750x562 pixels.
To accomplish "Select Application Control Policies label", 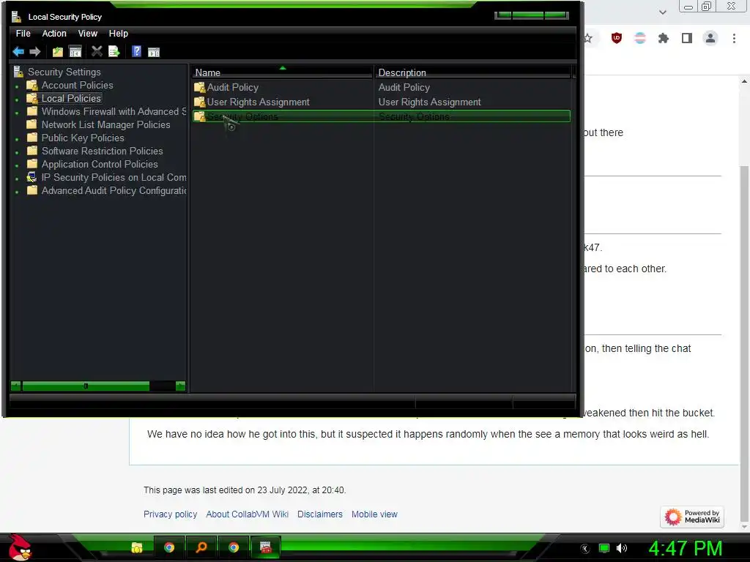I will [100, 164].
